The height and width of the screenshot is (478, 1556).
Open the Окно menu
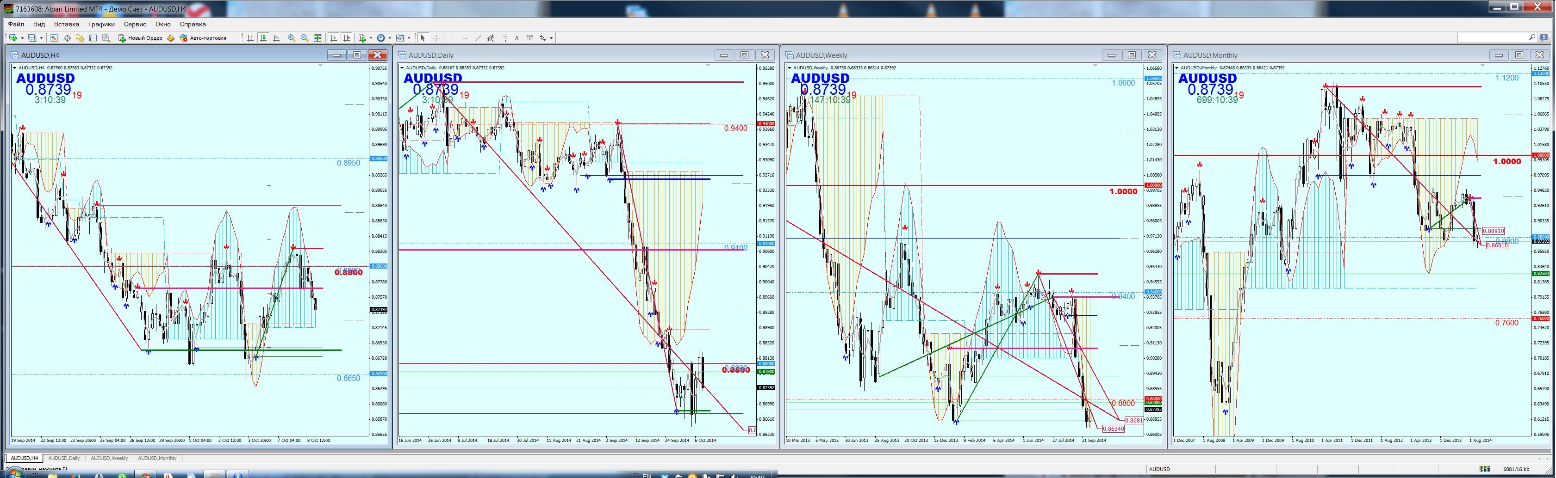coord(163,24)
